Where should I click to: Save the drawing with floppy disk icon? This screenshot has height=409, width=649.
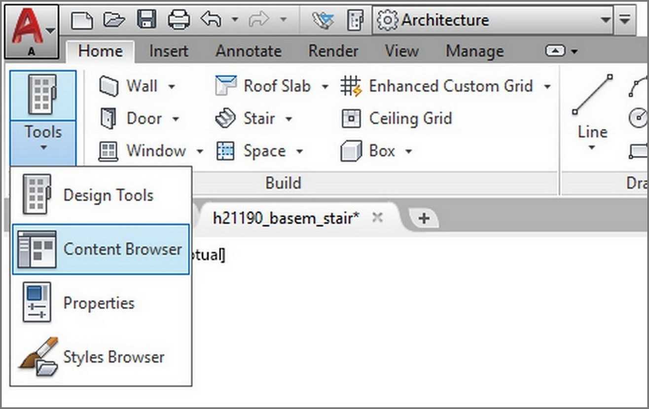point(146,20)
